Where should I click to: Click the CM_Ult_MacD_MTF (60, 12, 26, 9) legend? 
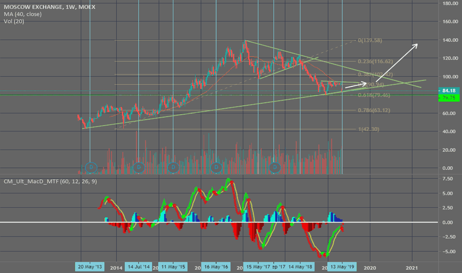50,181
